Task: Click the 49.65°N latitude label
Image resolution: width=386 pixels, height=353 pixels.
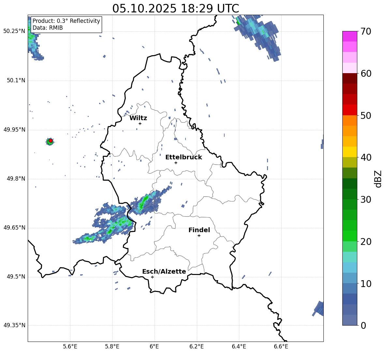Action: 14,228
